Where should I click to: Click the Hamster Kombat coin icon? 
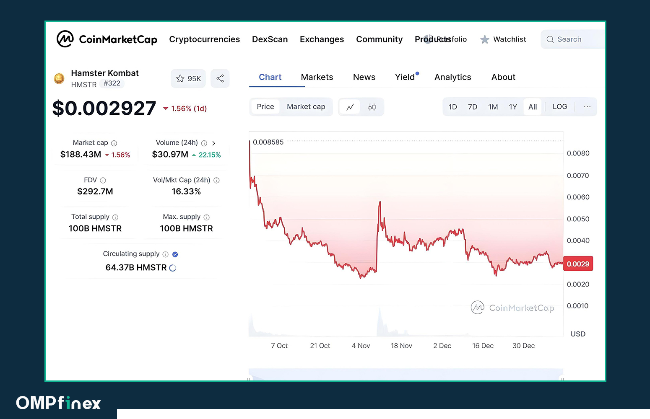click(x=59, y=78)
